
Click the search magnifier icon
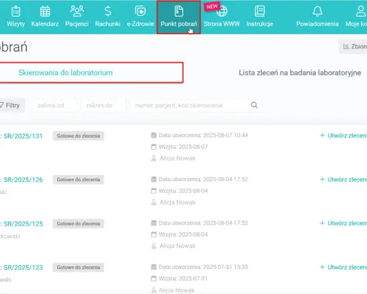pos(254,105)
